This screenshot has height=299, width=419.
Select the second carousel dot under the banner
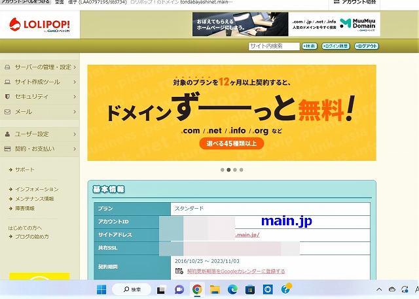(228, 169)
